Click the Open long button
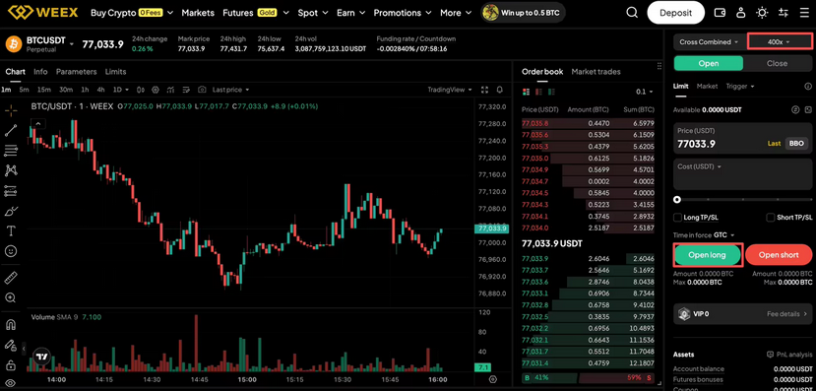Image resolution: width=816 pixels, height=391 pixels. pyautogui.click(x=707, y=255)
